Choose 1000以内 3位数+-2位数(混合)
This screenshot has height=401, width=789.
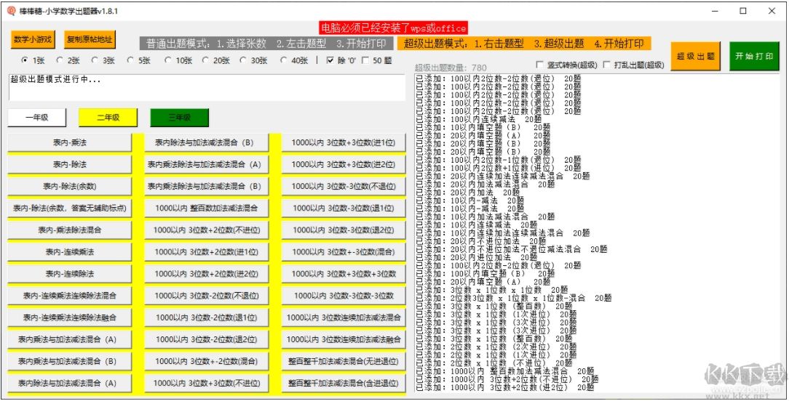click(207, 361)
